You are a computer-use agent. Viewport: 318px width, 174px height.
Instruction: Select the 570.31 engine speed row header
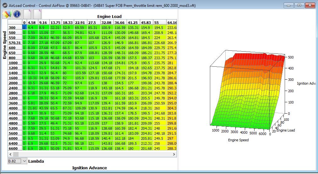click(15, 43)
